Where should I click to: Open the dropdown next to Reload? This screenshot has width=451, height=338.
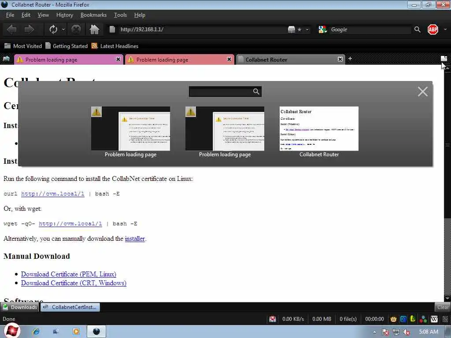point(63,29)
